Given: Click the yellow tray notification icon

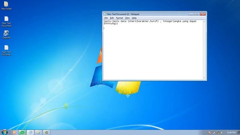Looking at the screenshot, I should point(218,133).
